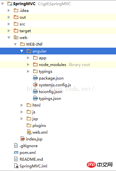Image resolution: width=116 pixels, height=171 pixels.
Task: Select the target folder name
Action: tap(25, 31)
